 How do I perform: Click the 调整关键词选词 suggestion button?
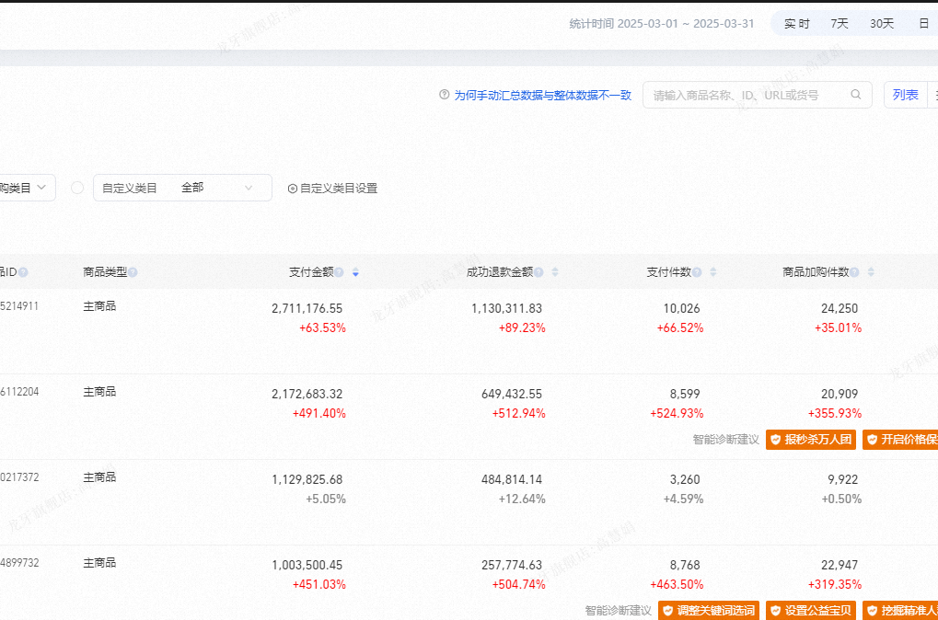(709, 610)
